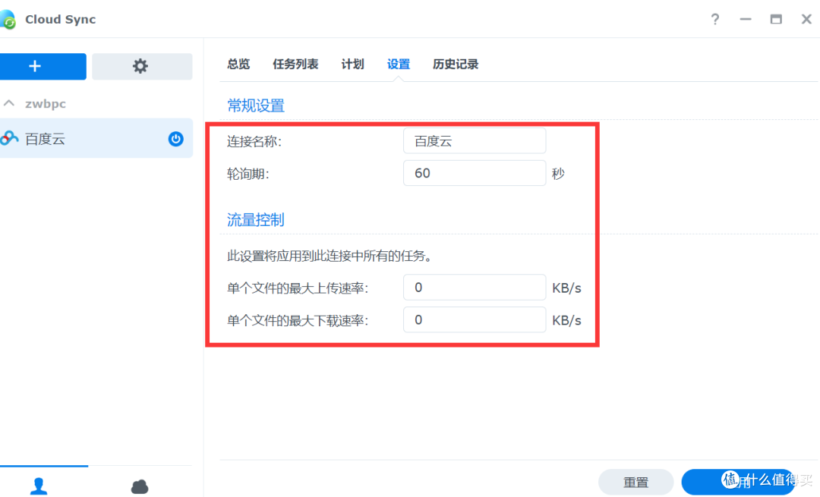Screen dimensions: 820x497
Task: Click the 常规设置 section heading
Action: 256,105
